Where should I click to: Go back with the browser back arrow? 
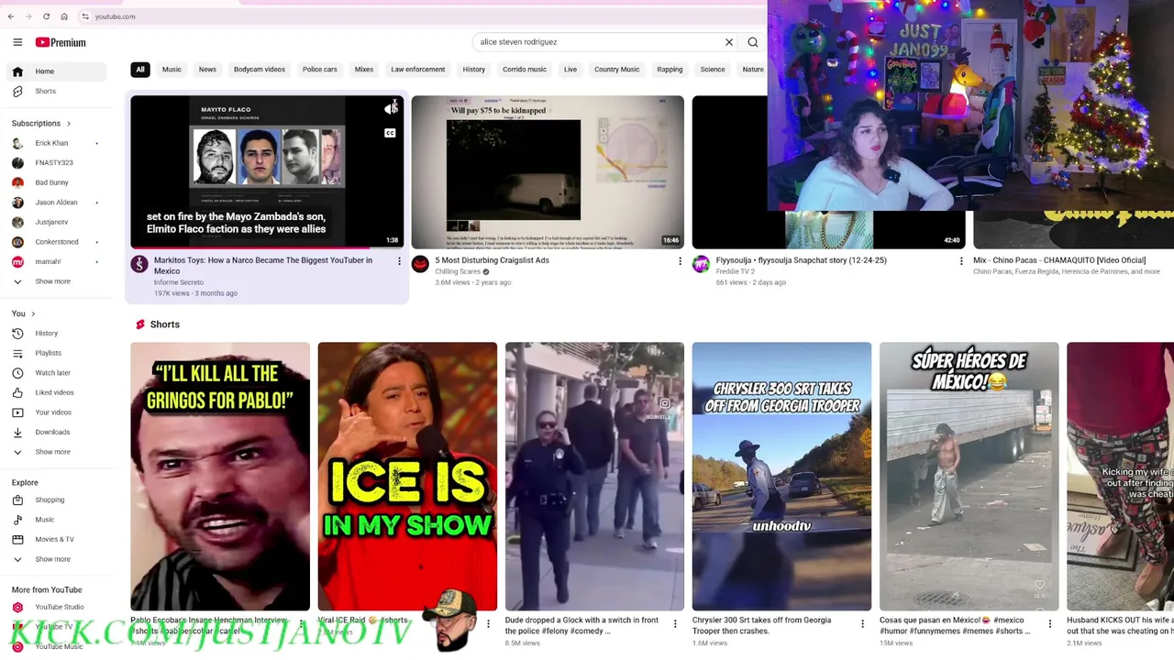(11, 16)
